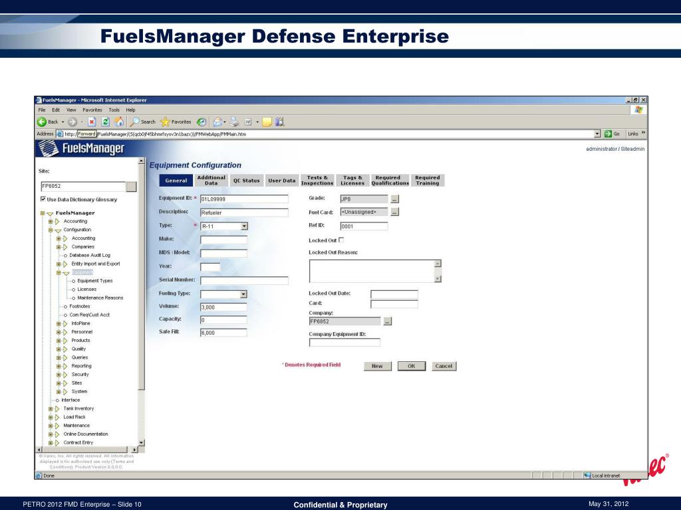Click the Cancel button
Viewport: 681px width, 510px height.
point(444,366)
